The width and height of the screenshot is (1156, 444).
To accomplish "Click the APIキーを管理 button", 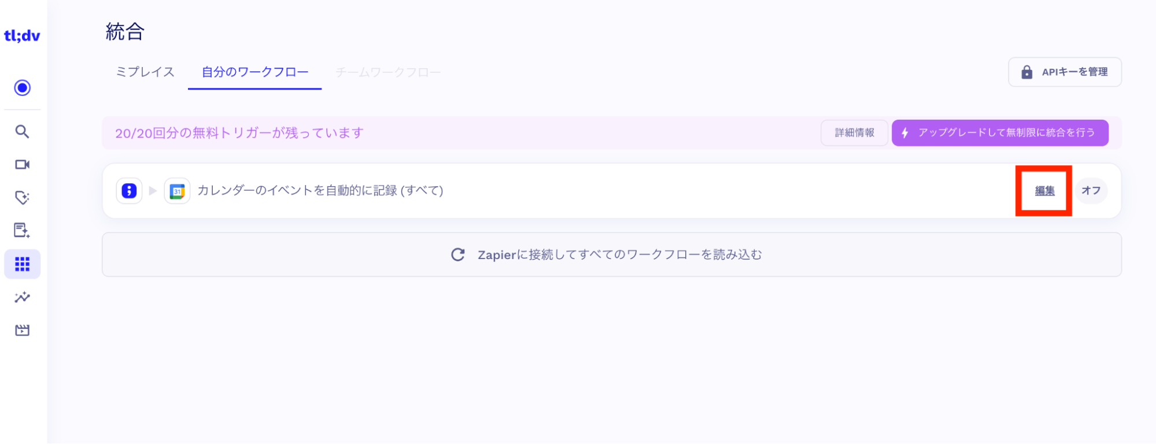I will point(1065,72).
